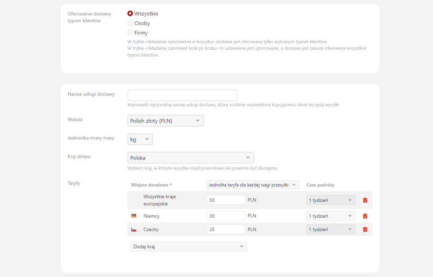Click the price field containing 50
Image resolution: width=433 pixels, height=277 pixels.
pyautogui.click(x=225, y=200)
